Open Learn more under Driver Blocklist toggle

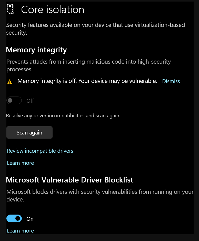[x=20, y=231]
